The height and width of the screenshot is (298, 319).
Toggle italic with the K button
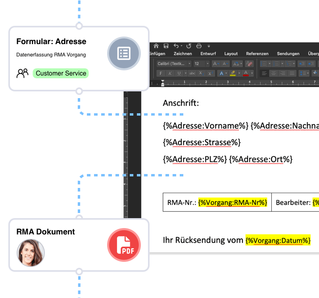pyautogui.click(x=169, y=73)
